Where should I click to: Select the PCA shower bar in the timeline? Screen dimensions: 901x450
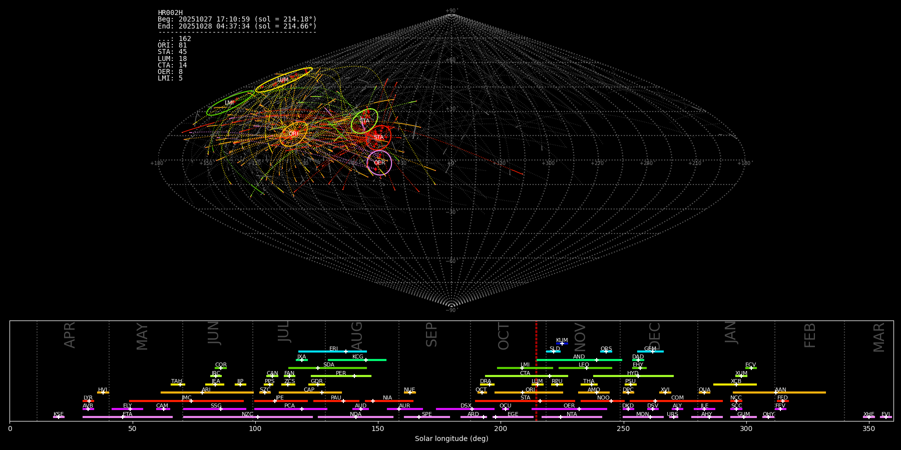click(290, 409)
